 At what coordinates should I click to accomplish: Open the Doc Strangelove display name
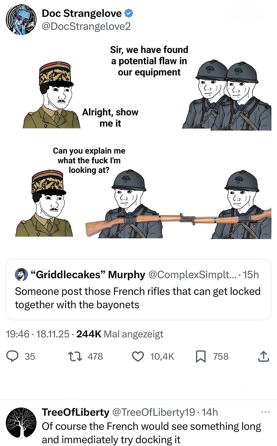click(82, 13)
